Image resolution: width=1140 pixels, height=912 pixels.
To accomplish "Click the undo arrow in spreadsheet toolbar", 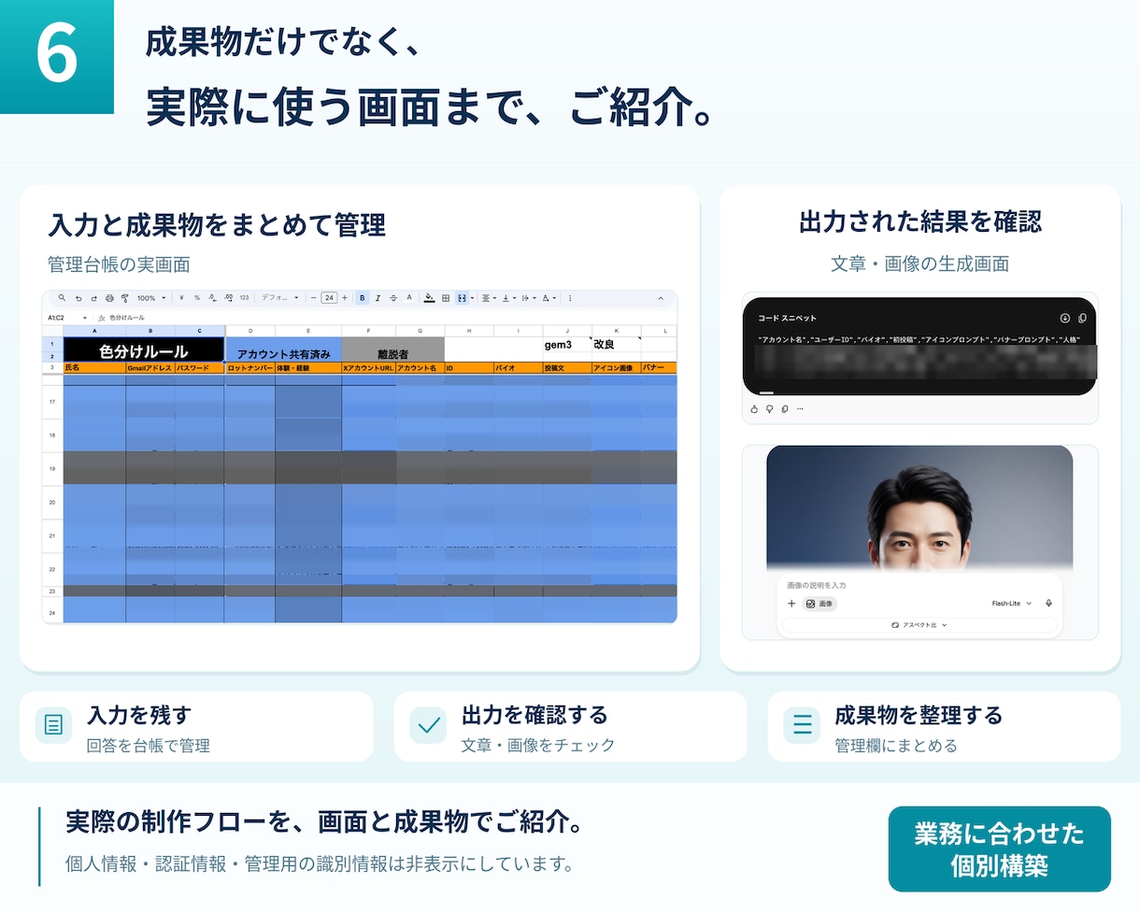I will click(x=78, y=298).
